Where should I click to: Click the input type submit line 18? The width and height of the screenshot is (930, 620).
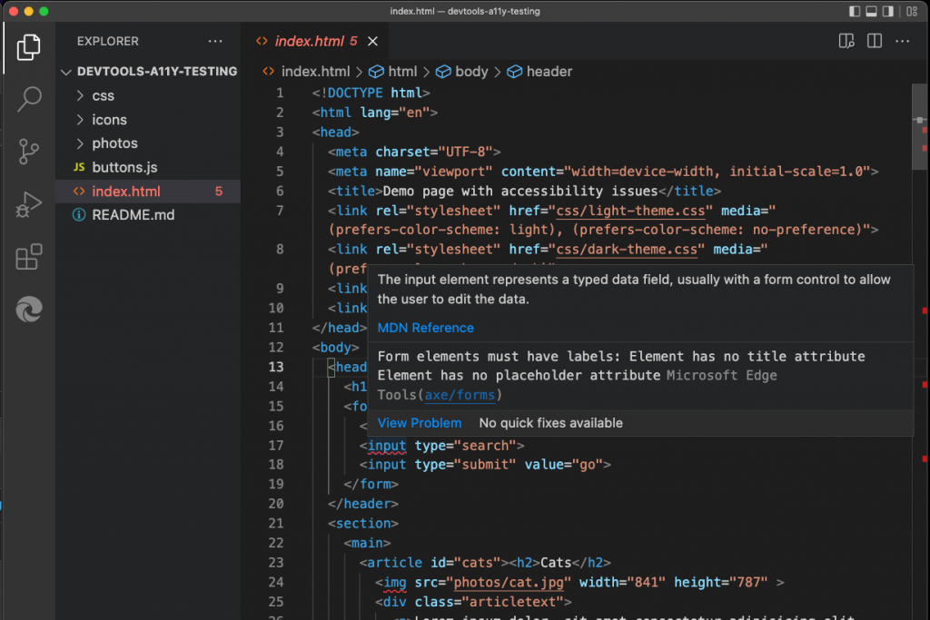tap(485, 465)
